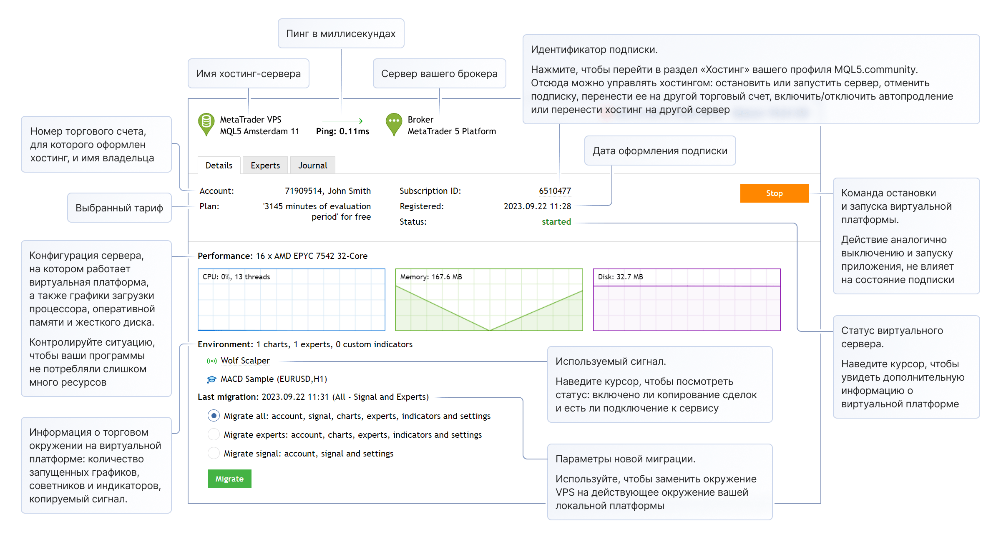Click MACD Sample (EURUSD,H1) entry
This screenshot has height=542, width=1001.
tap(274, 379)
